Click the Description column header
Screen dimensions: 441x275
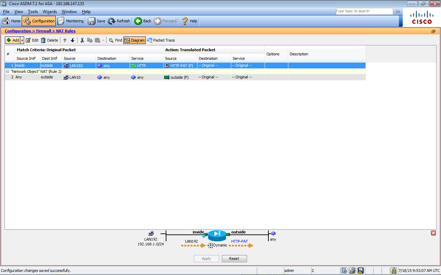327,54
